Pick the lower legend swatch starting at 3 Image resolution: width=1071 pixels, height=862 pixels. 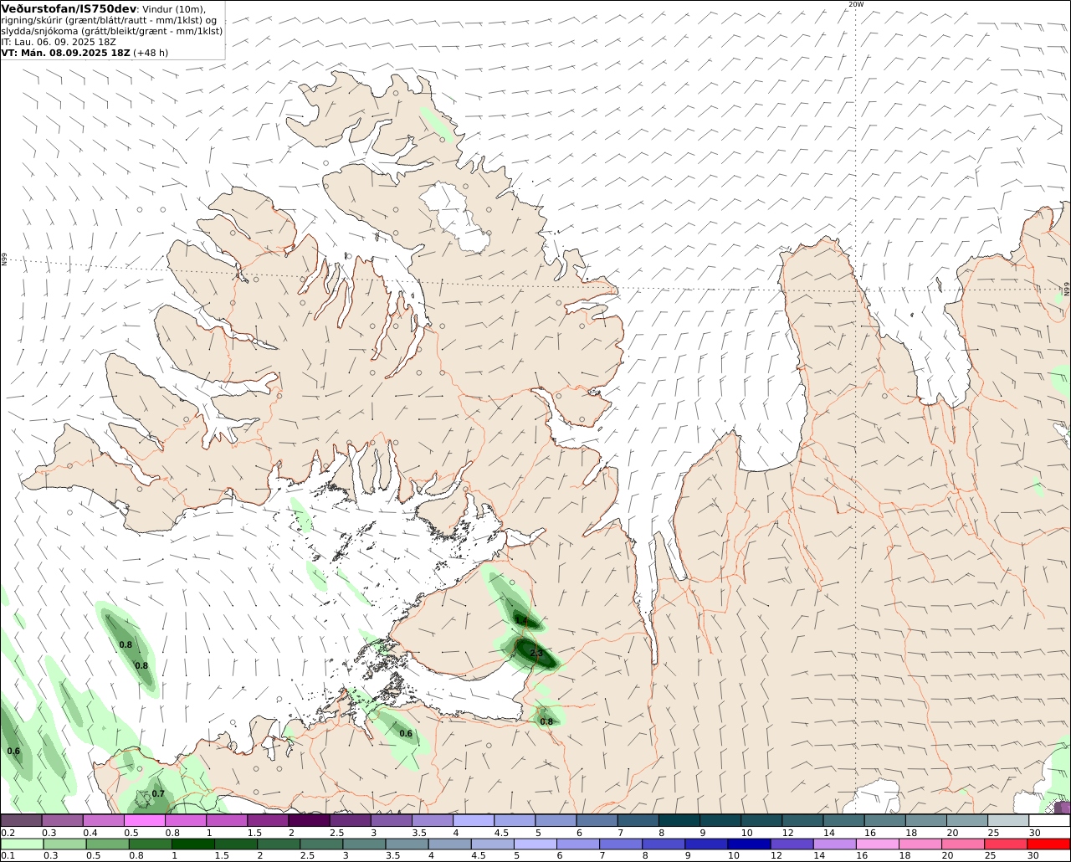pyautogui.click(x=364, y=844)
